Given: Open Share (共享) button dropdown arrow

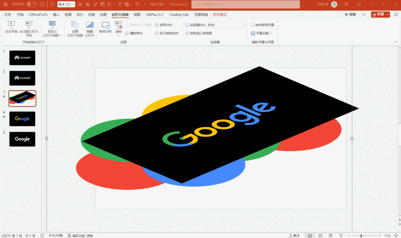Looking at the screenshot, I should point(388,14).
